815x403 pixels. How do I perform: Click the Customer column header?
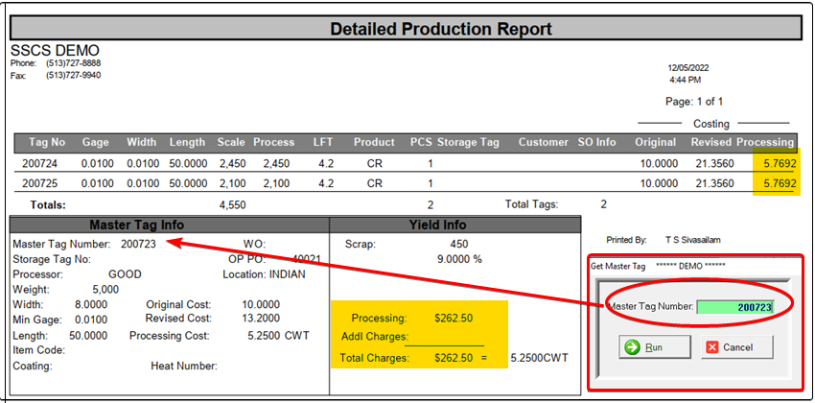tap(543, 142)
